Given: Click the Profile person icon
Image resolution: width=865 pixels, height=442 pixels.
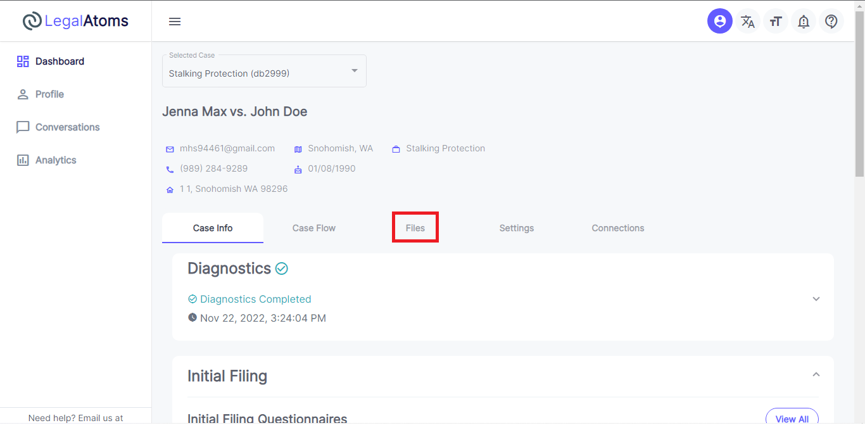Looking at the screenshot, I should pyautogui.click(x=23, y=94).
